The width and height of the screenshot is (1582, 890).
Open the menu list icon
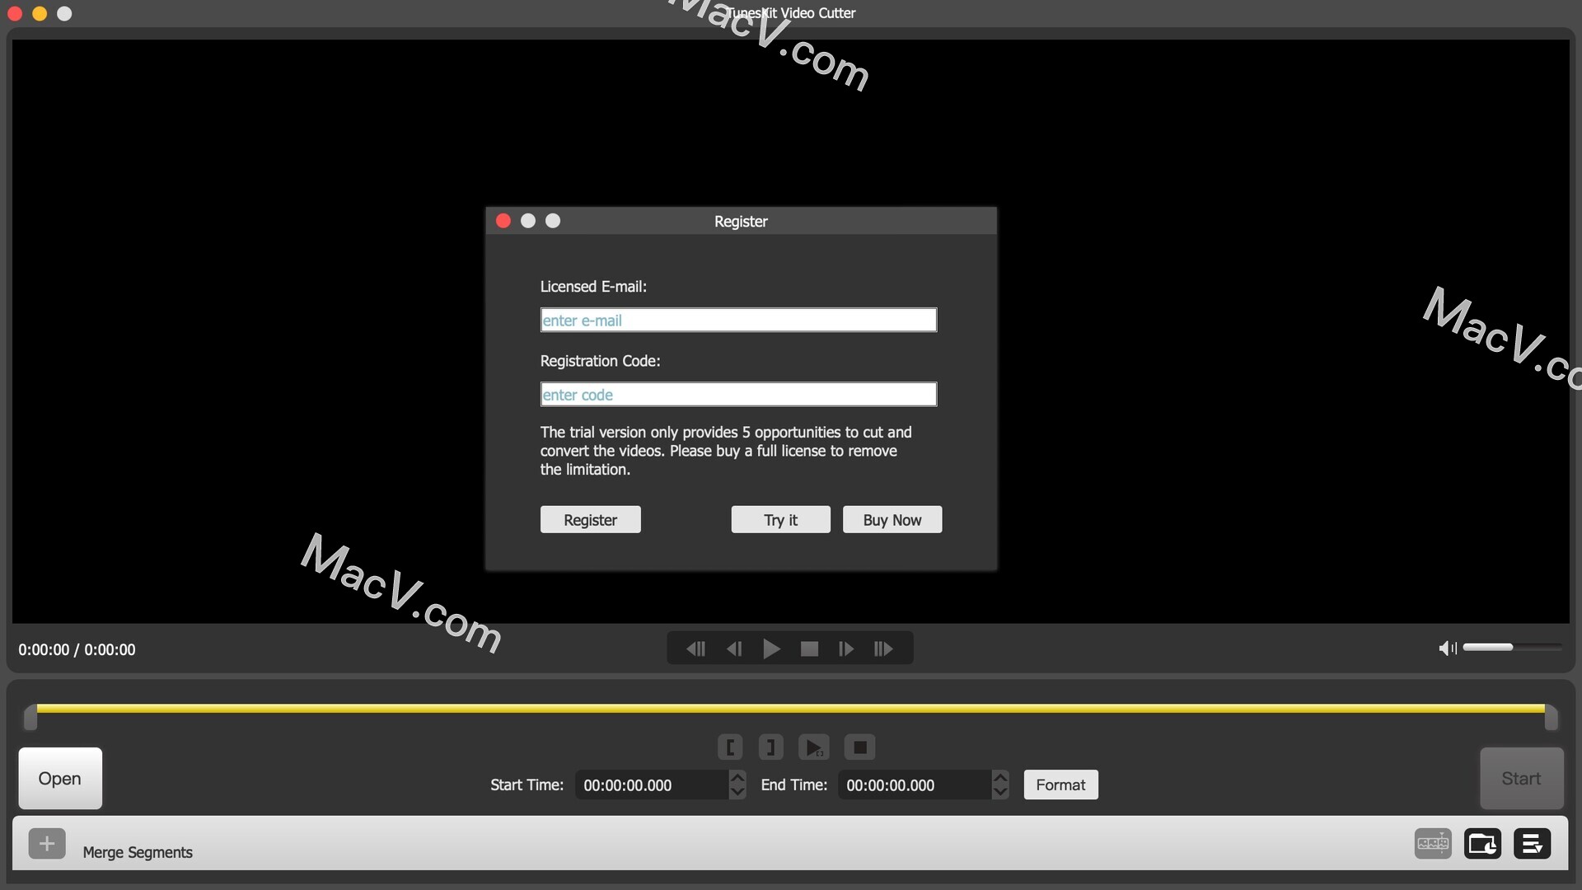coord(1532,843)
